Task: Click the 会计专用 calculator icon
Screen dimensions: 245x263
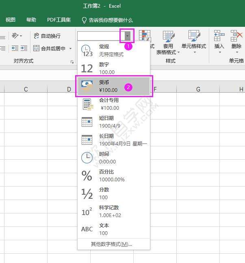Action: click(87, 104)
